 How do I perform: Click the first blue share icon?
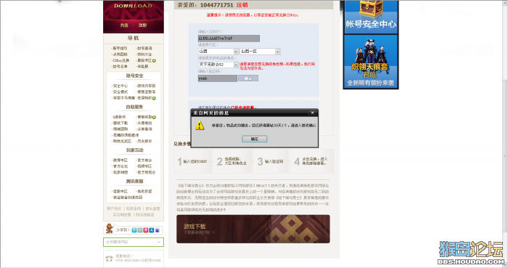134,230
